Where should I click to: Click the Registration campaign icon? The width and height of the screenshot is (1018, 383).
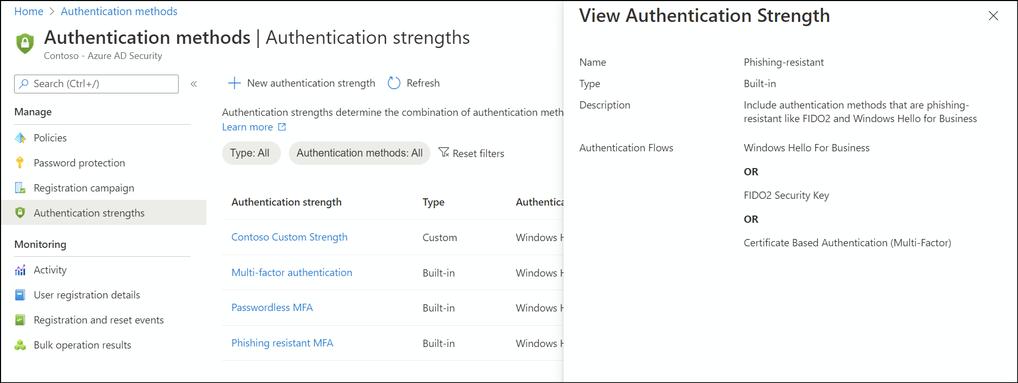[20, 188]
